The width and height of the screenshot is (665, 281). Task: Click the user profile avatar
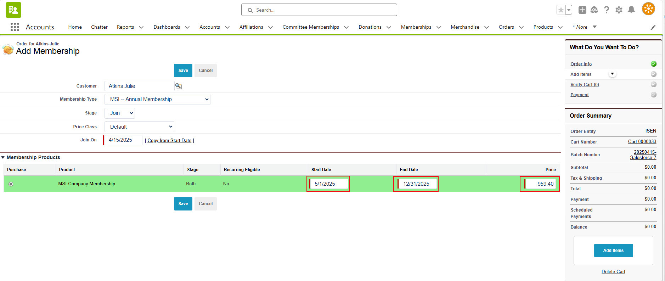pos(648,9)
